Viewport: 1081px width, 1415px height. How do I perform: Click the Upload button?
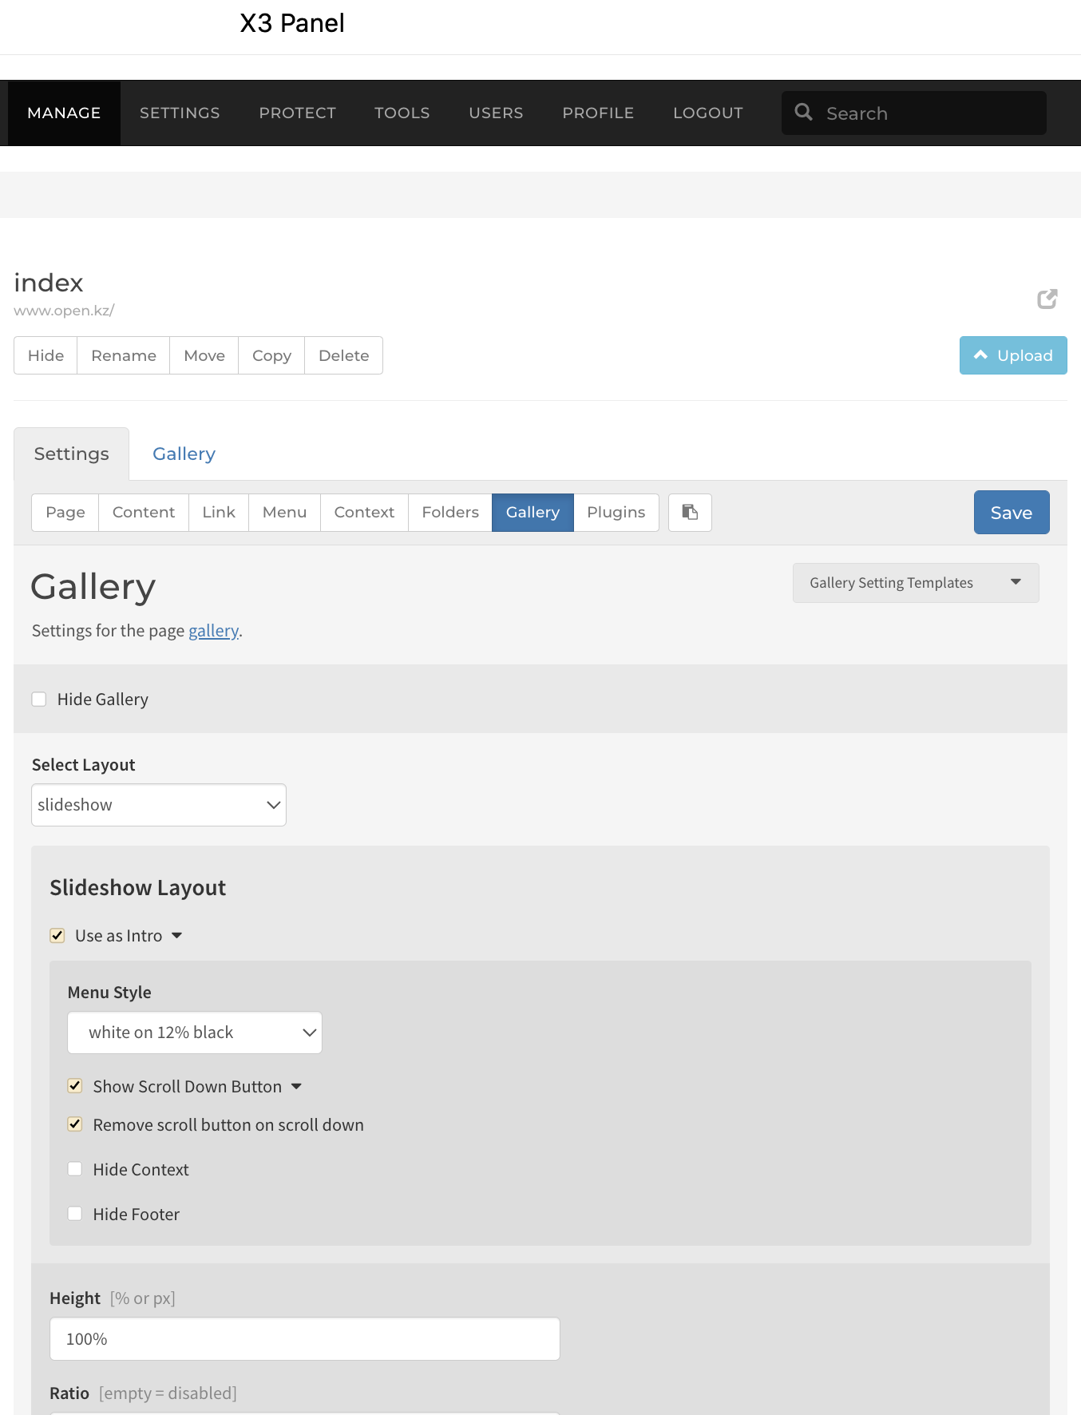(x=1013, y=355)
